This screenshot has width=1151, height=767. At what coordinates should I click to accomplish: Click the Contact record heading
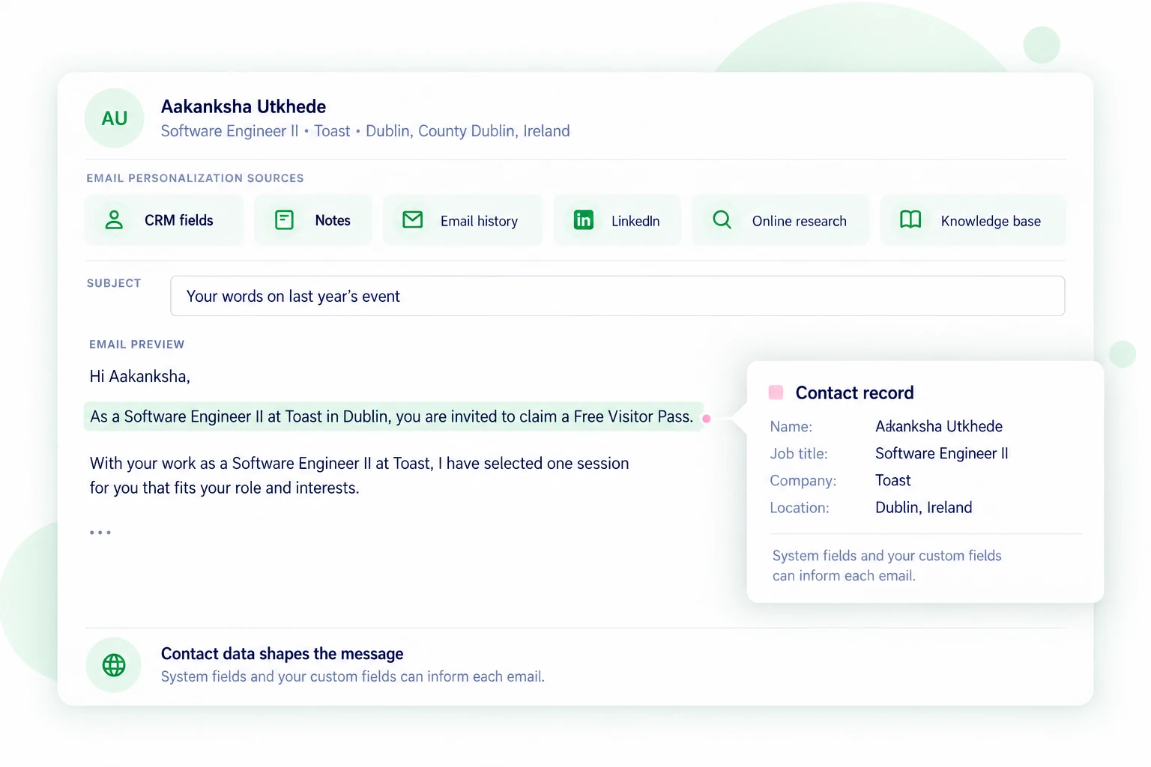854,392
